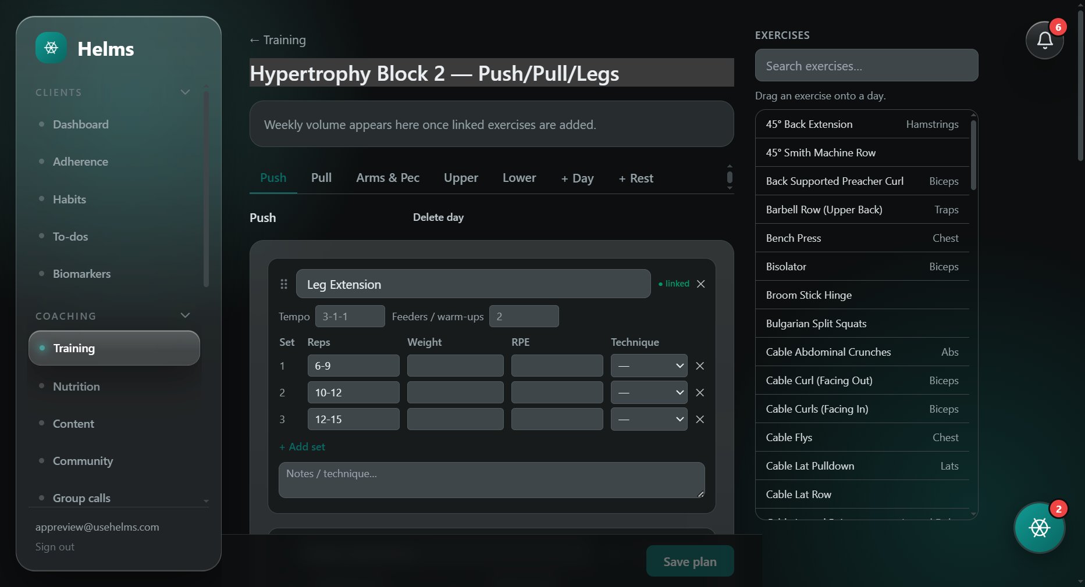Click the exercises list scrollbar
The image size is (1085, 587).
pyautogui.click(x=974, y=155)
